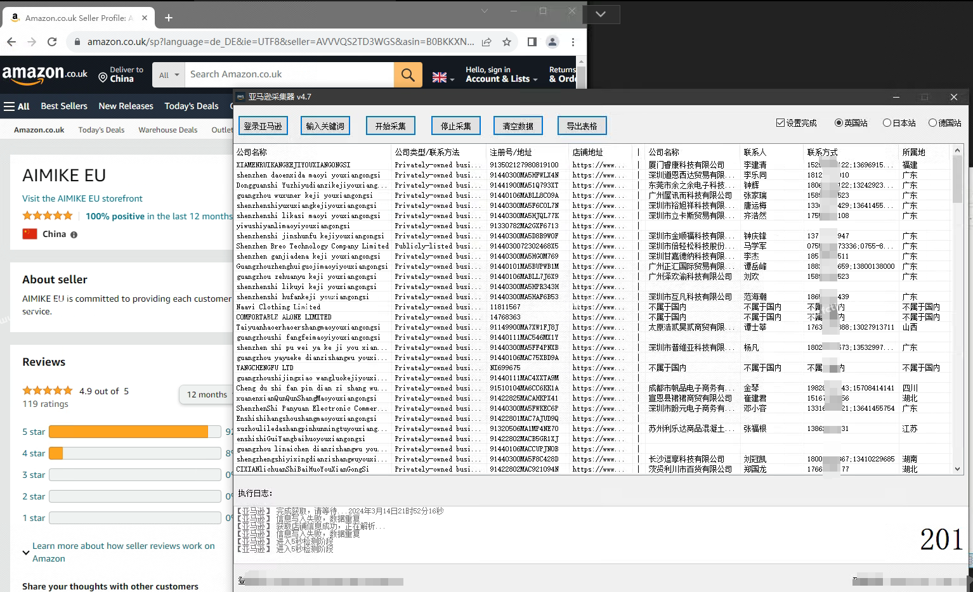Viewport: 973px width, 592px height.
Task: Click 清空数据 button
Action: tap(518, 125)
